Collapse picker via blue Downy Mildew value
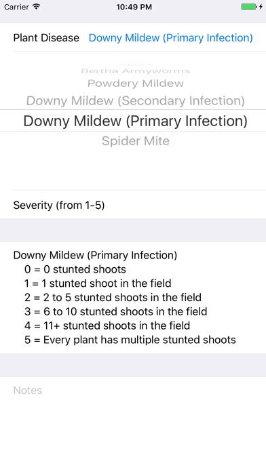 (x=171, y=38)
